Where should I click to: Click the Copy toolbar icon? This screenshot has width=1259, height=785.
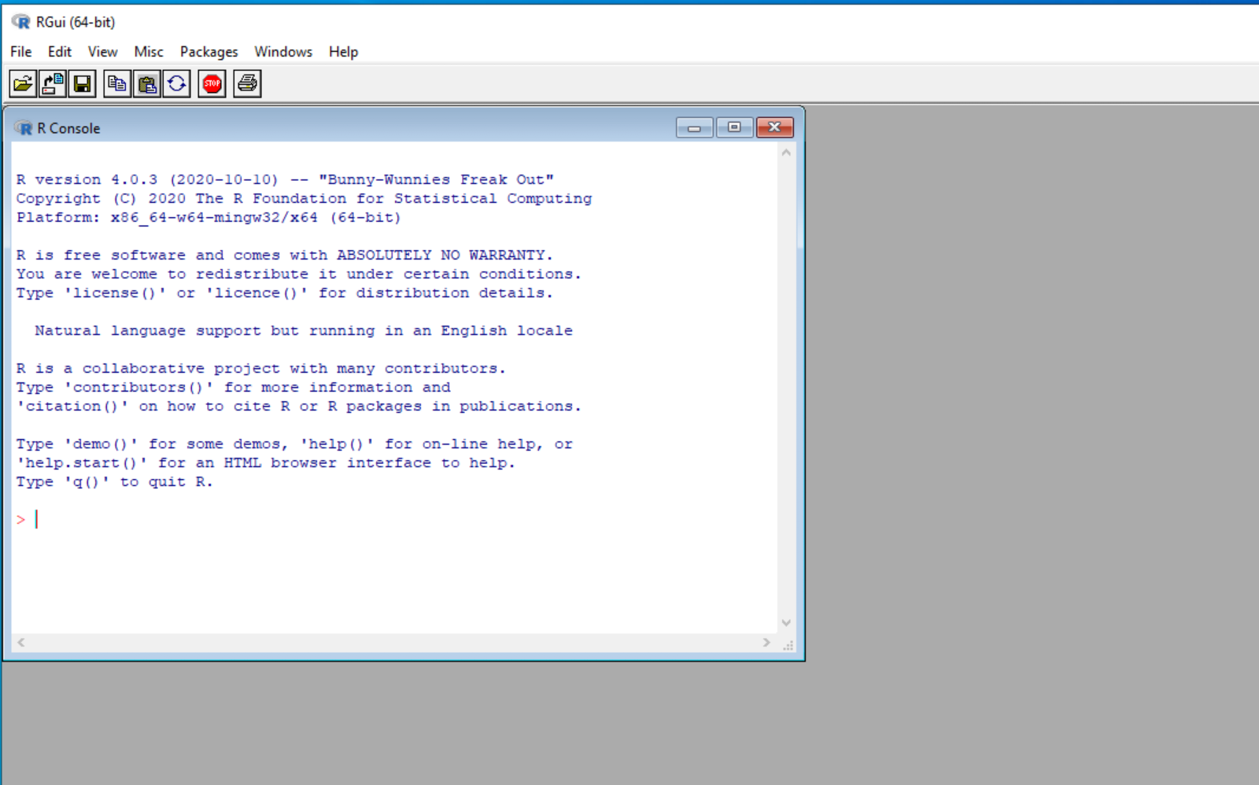(117, 83)
